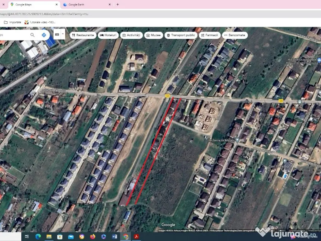Launch Firefox from the taskbar
The width and height of the screenshot is (321, 241).
pyautogui.click(x=92, y=236)
